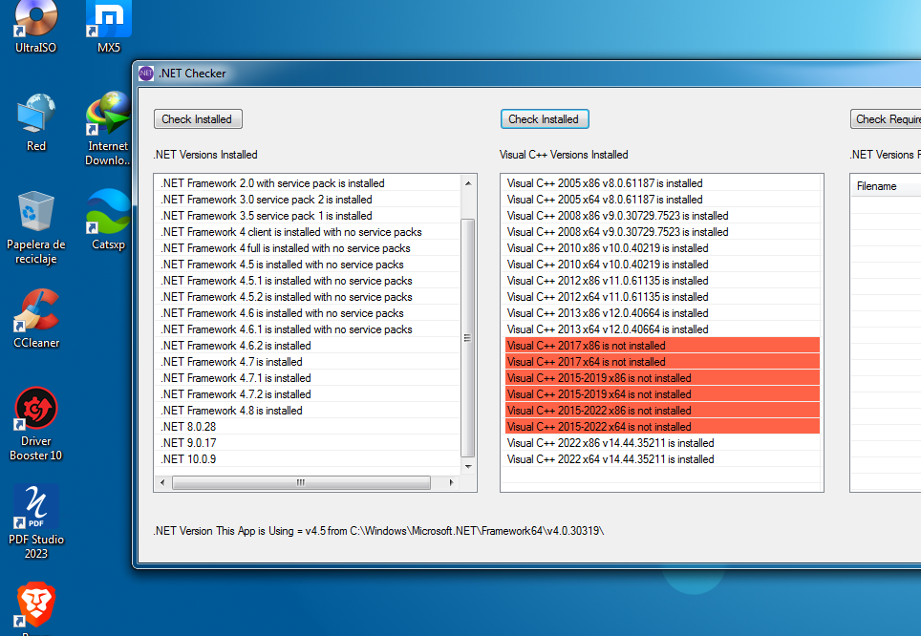This screenshot has width=921, height=636.
Task: Select 'Visual C++ 2012 x64 v11.0.61135' row
Action: click(x=662, y=297)
